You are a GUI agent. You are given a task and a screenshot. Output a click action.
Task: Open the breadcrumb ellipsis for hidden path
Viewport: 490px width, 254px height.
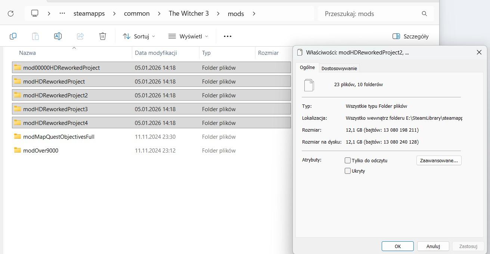62,13
